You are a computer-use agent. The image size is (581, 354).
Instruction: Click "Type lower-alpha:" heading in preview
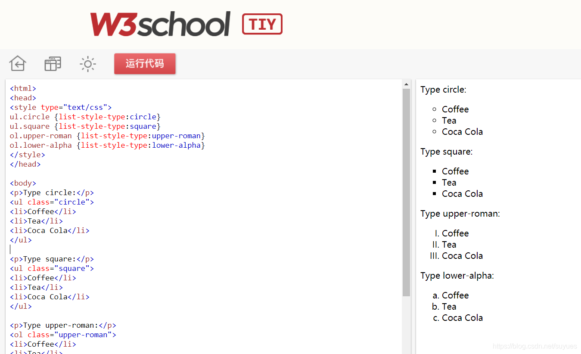[x=457, y=276]
